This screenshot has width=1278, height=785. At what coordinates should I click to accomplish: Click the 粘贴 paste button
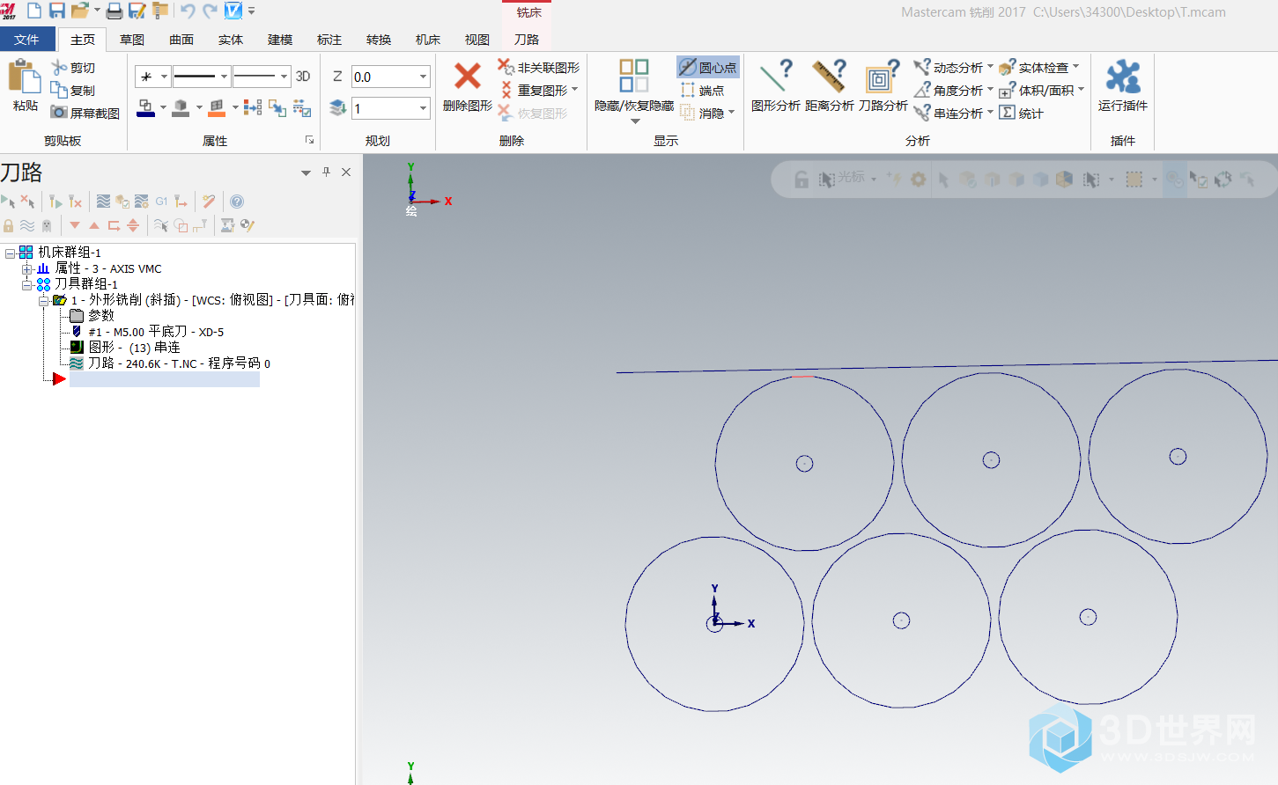[25, 86]
